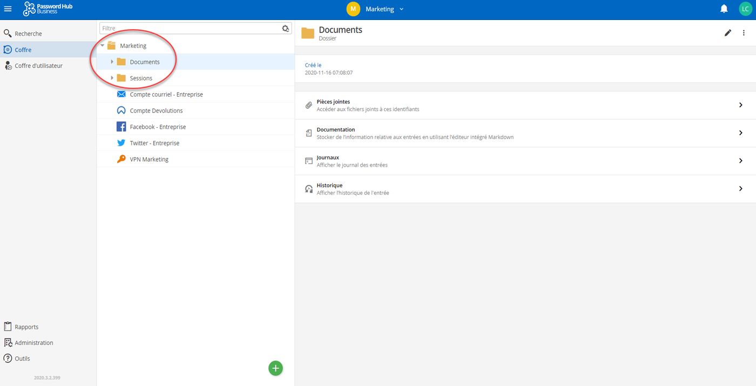756x386 pixels.
Task: Click the green add entry button
Action: tap(275, 368)
